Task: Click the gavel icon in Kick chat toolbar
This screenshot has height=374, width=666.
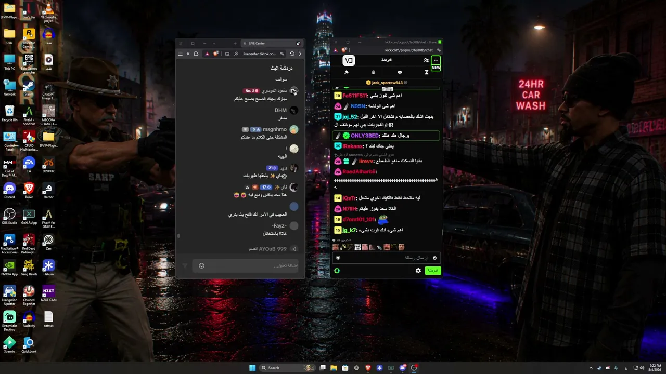Action: pos(347,72)
